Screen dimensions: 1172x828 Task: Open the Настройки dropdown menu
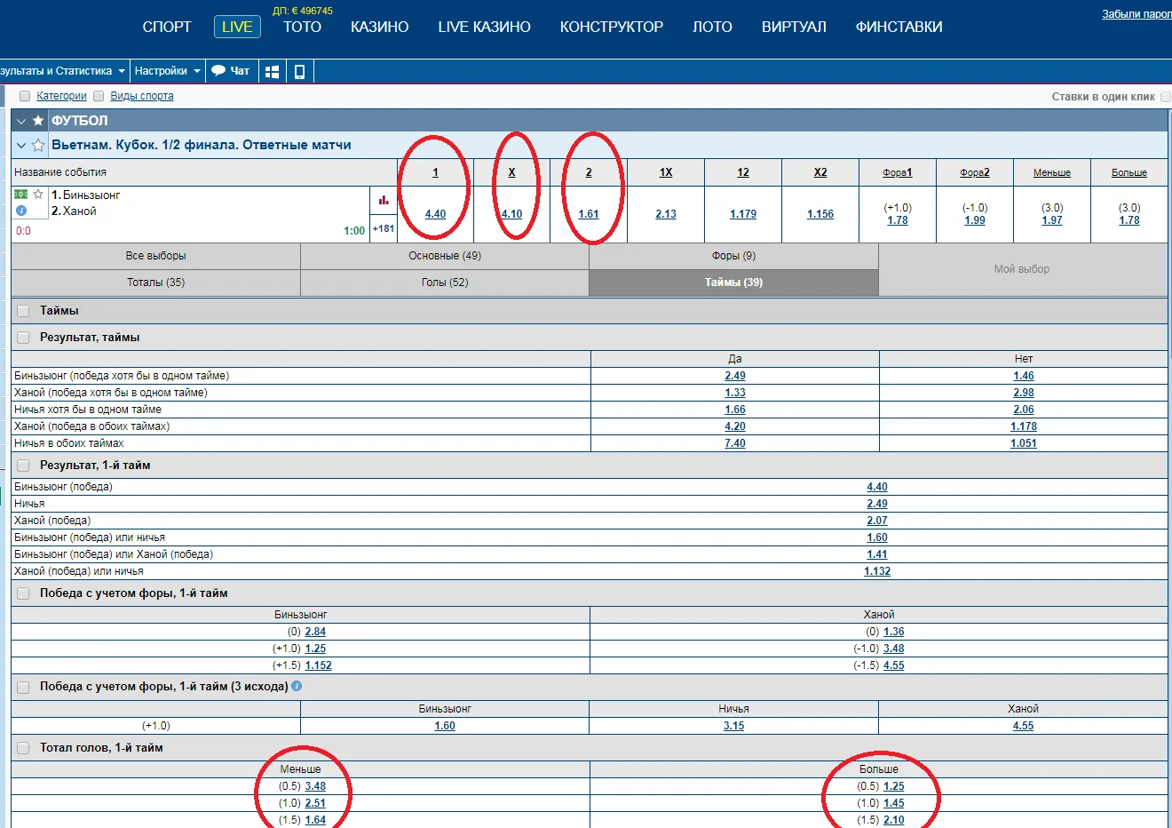[x=167, y=71]
